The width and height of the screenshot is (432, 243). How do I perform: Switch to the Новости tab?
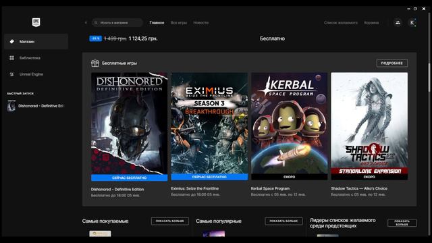(201, 22)
